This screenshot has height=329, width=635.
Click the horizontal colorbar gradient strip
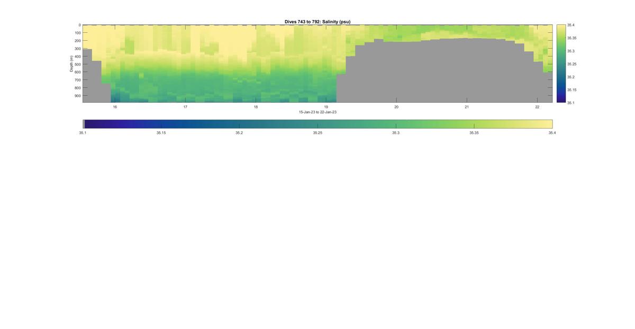click(x=317, y=124)
